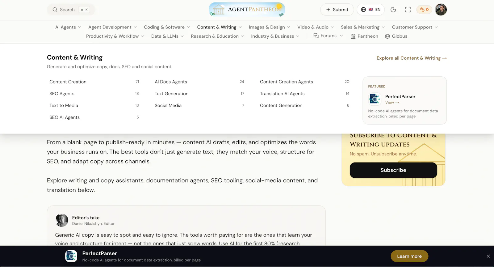Enter fullscreen with the expand icon
The width and height of the screenshot is (494, 267).
pos(408,10)
